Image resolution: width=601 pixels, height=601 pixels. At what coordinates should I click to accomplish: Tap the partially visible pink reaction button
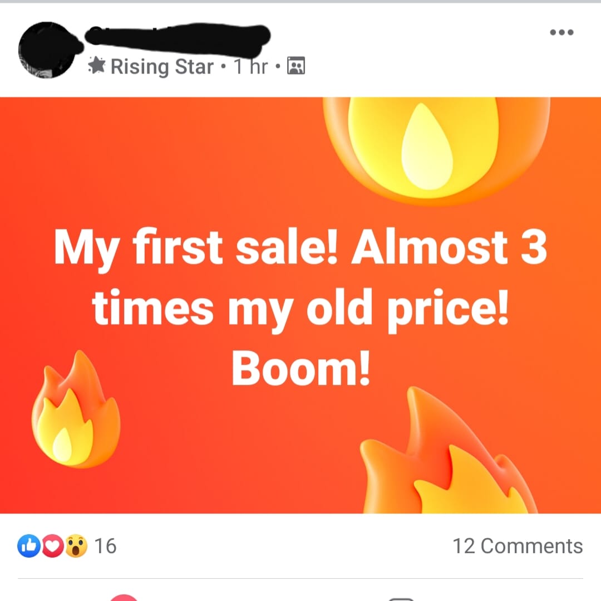(124, 598)
